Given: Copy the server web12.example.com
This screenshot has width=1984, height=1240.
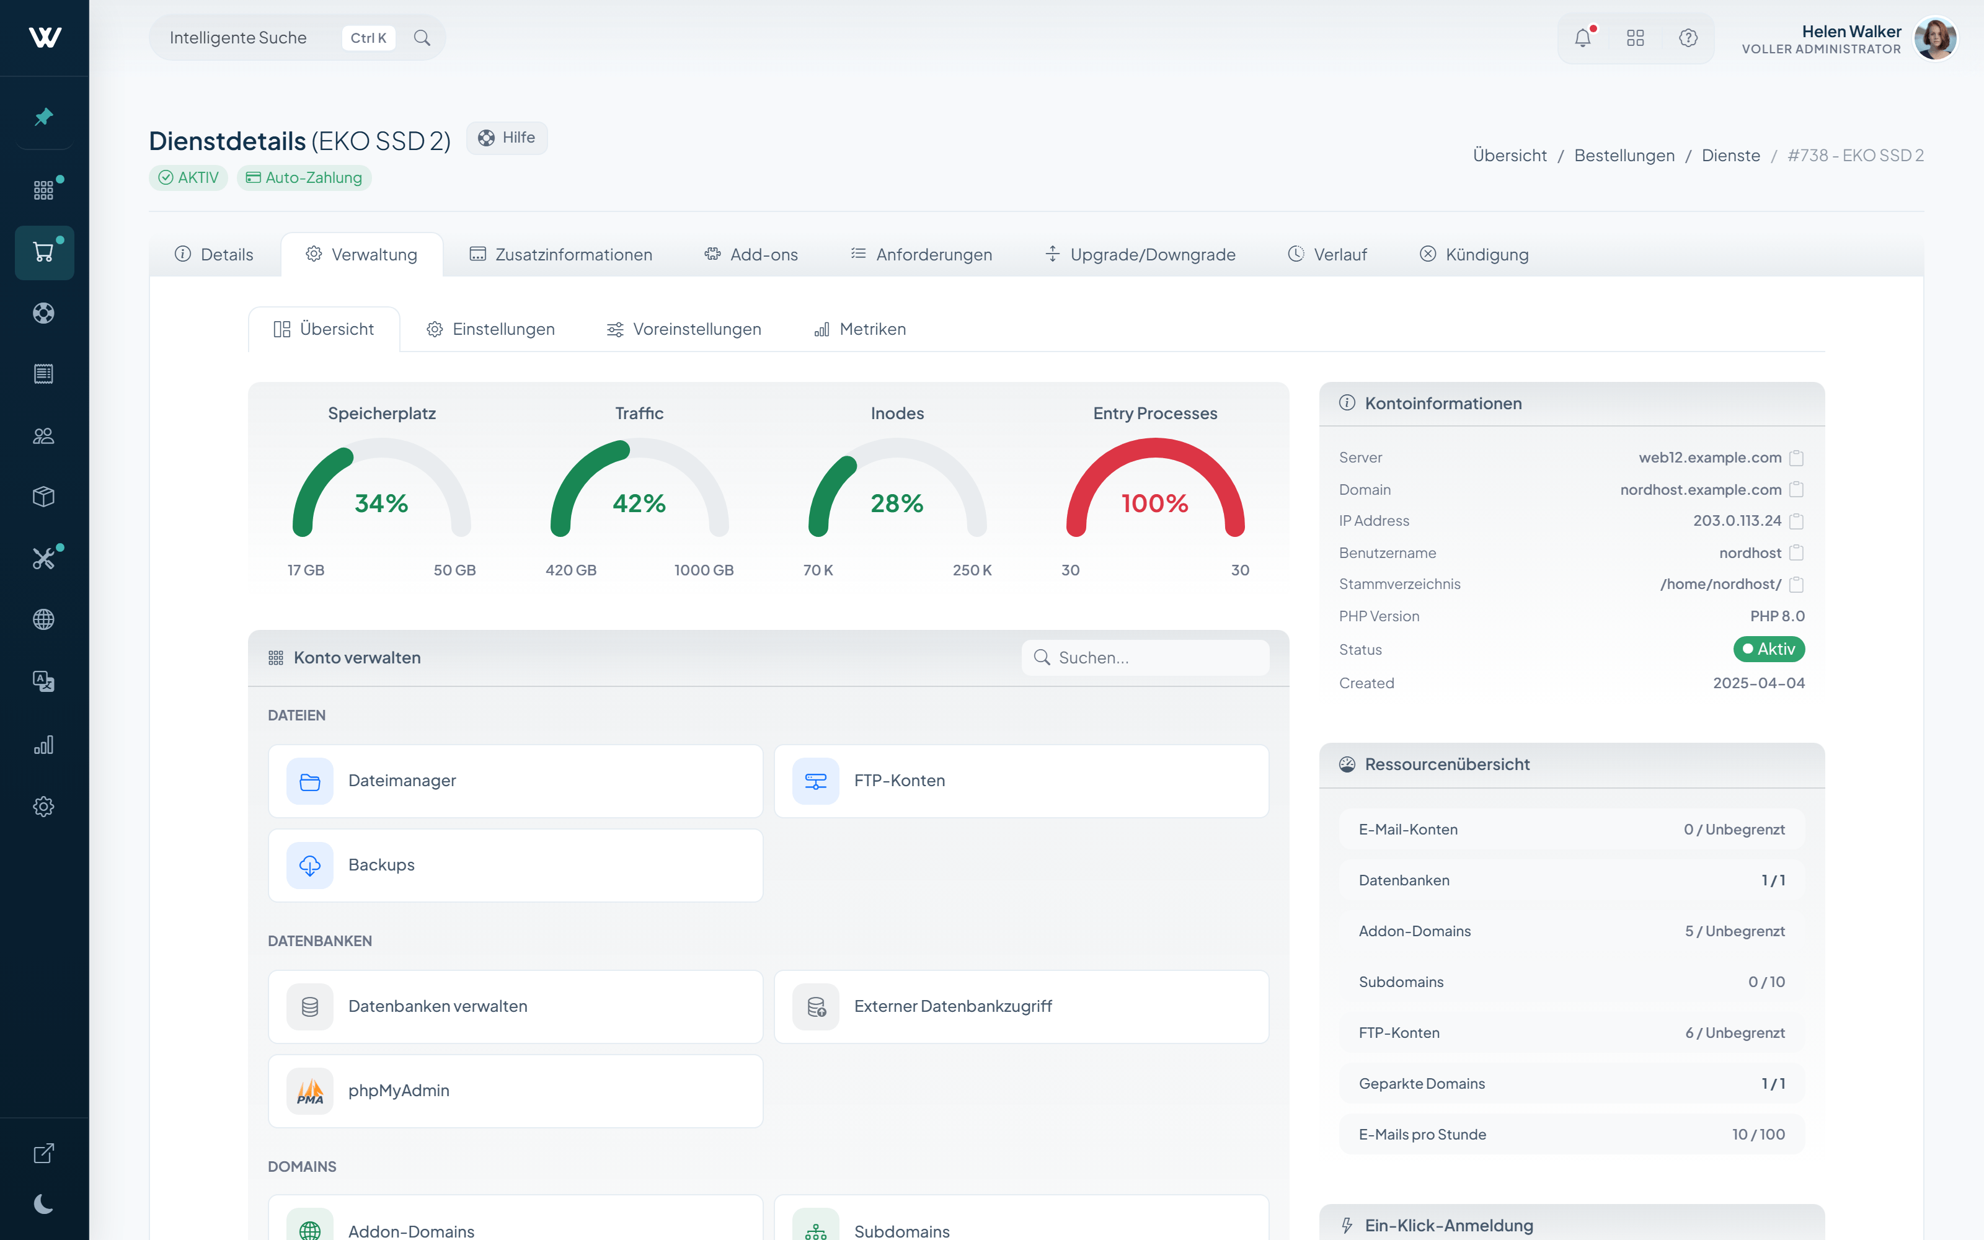Looking at the screenshot, I should click(1796, 458).
